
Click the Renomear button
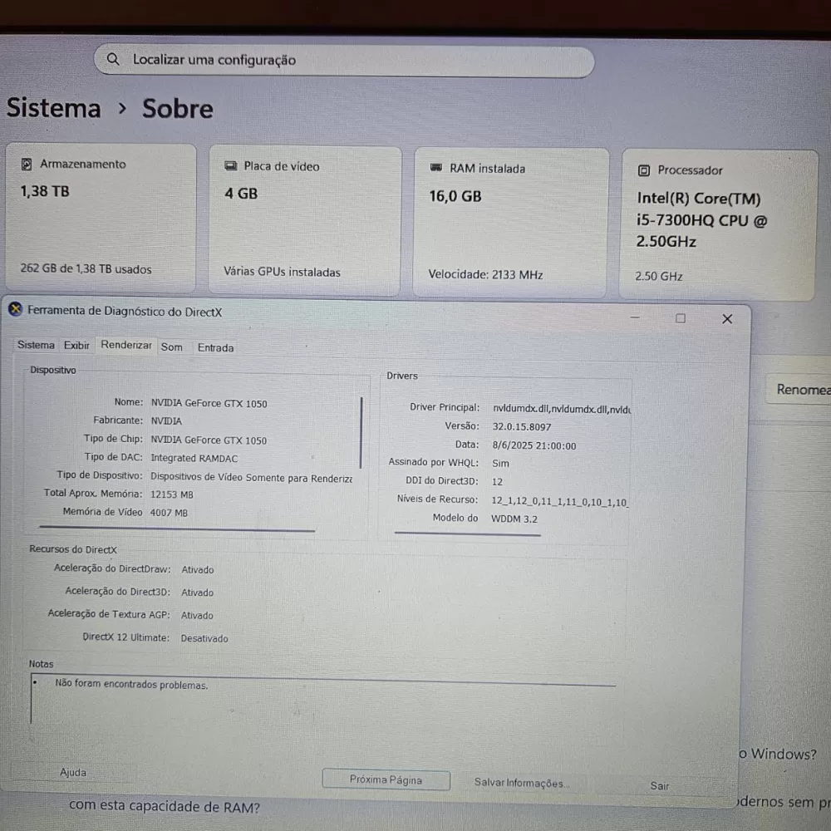(x=801, y=390)
